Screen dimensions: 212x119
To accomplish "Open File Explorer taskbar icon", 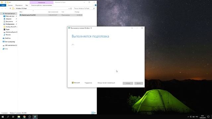I will click(x=19, y=117).
